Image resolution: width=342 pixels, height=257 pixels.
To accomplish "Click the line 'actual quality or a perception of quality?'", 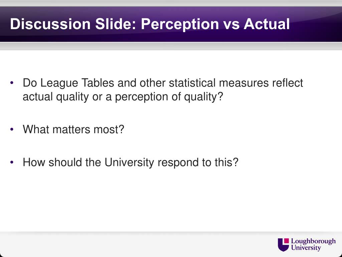I will [123, 97].
